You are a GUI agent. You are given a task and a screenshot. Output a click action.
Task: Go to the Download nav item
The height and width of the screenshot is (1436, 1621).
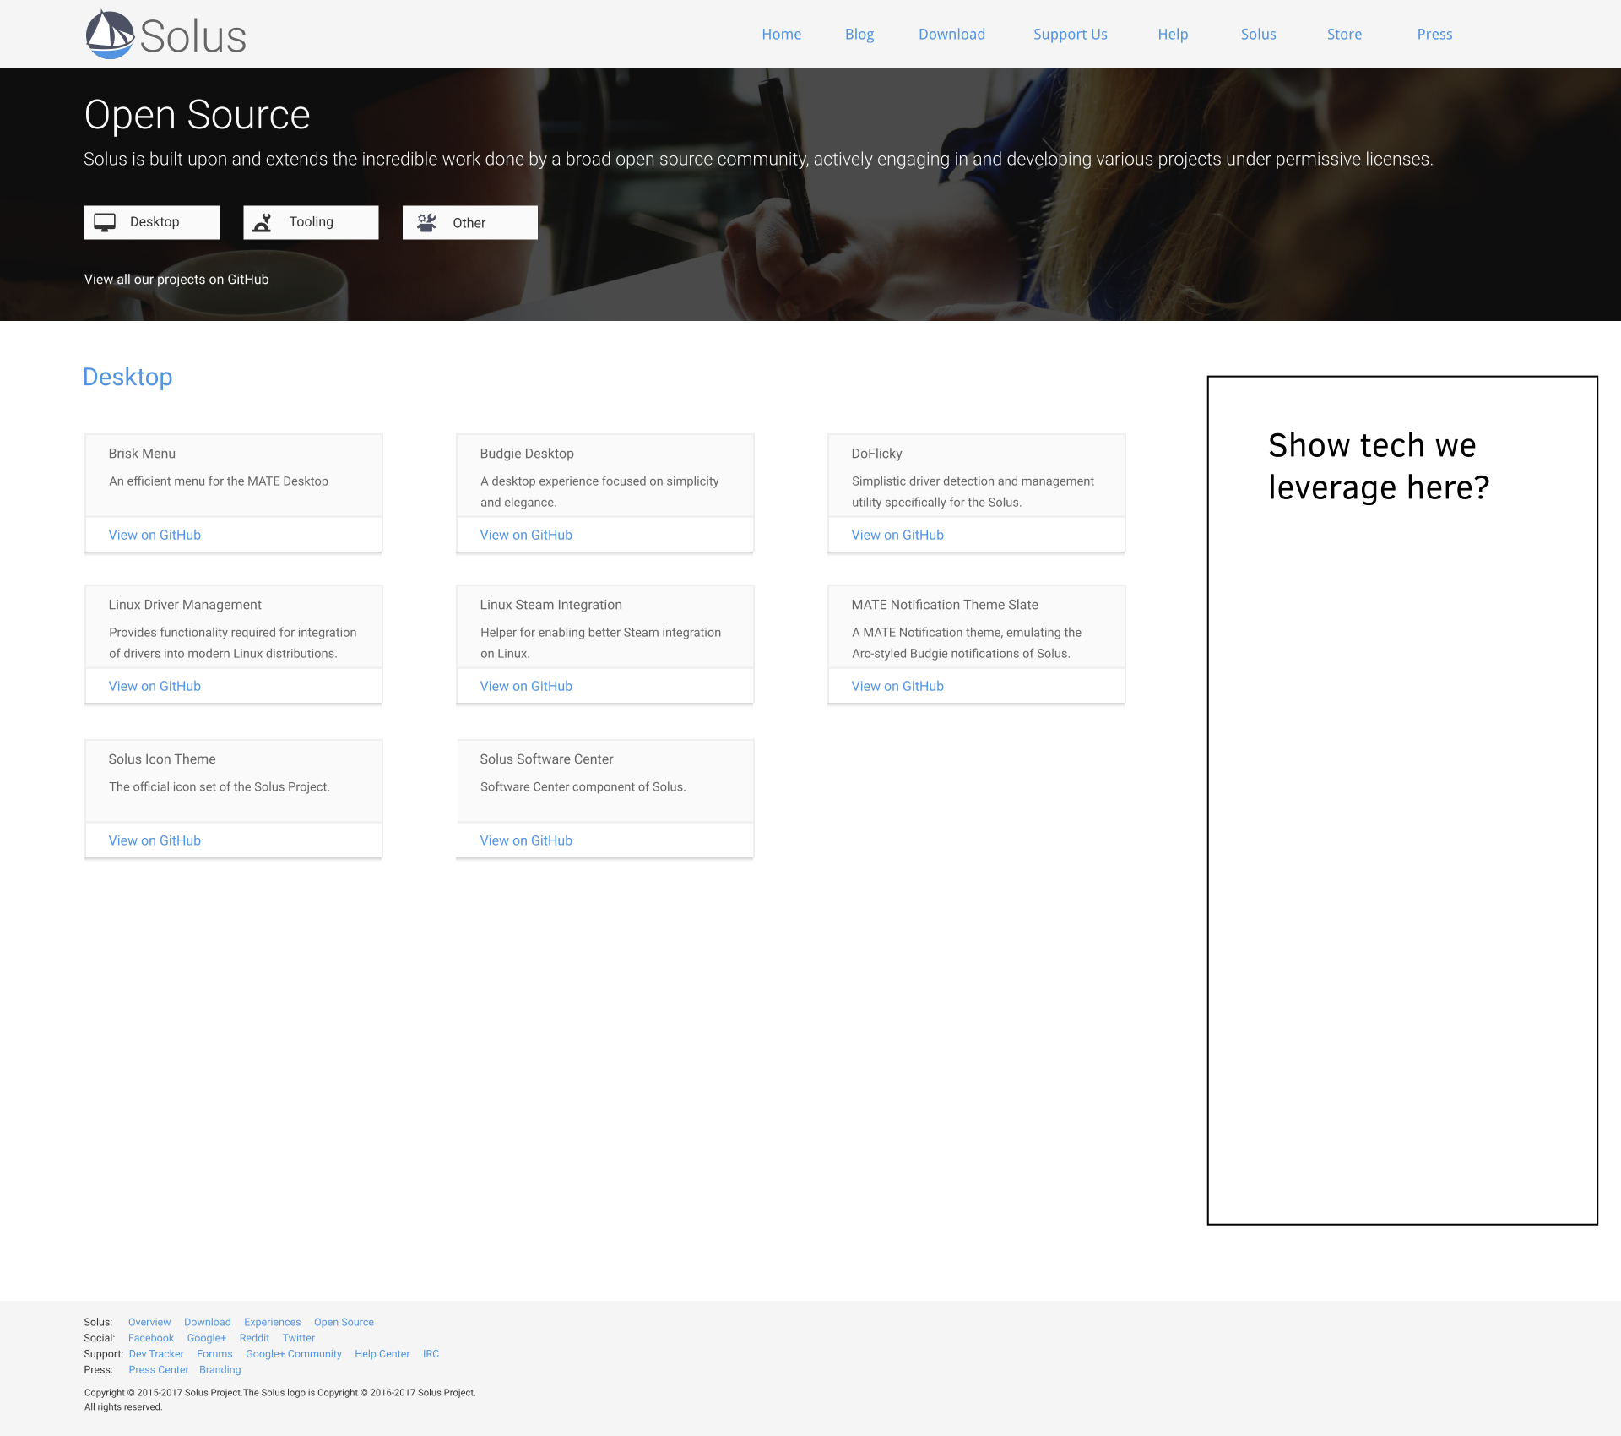951,35
